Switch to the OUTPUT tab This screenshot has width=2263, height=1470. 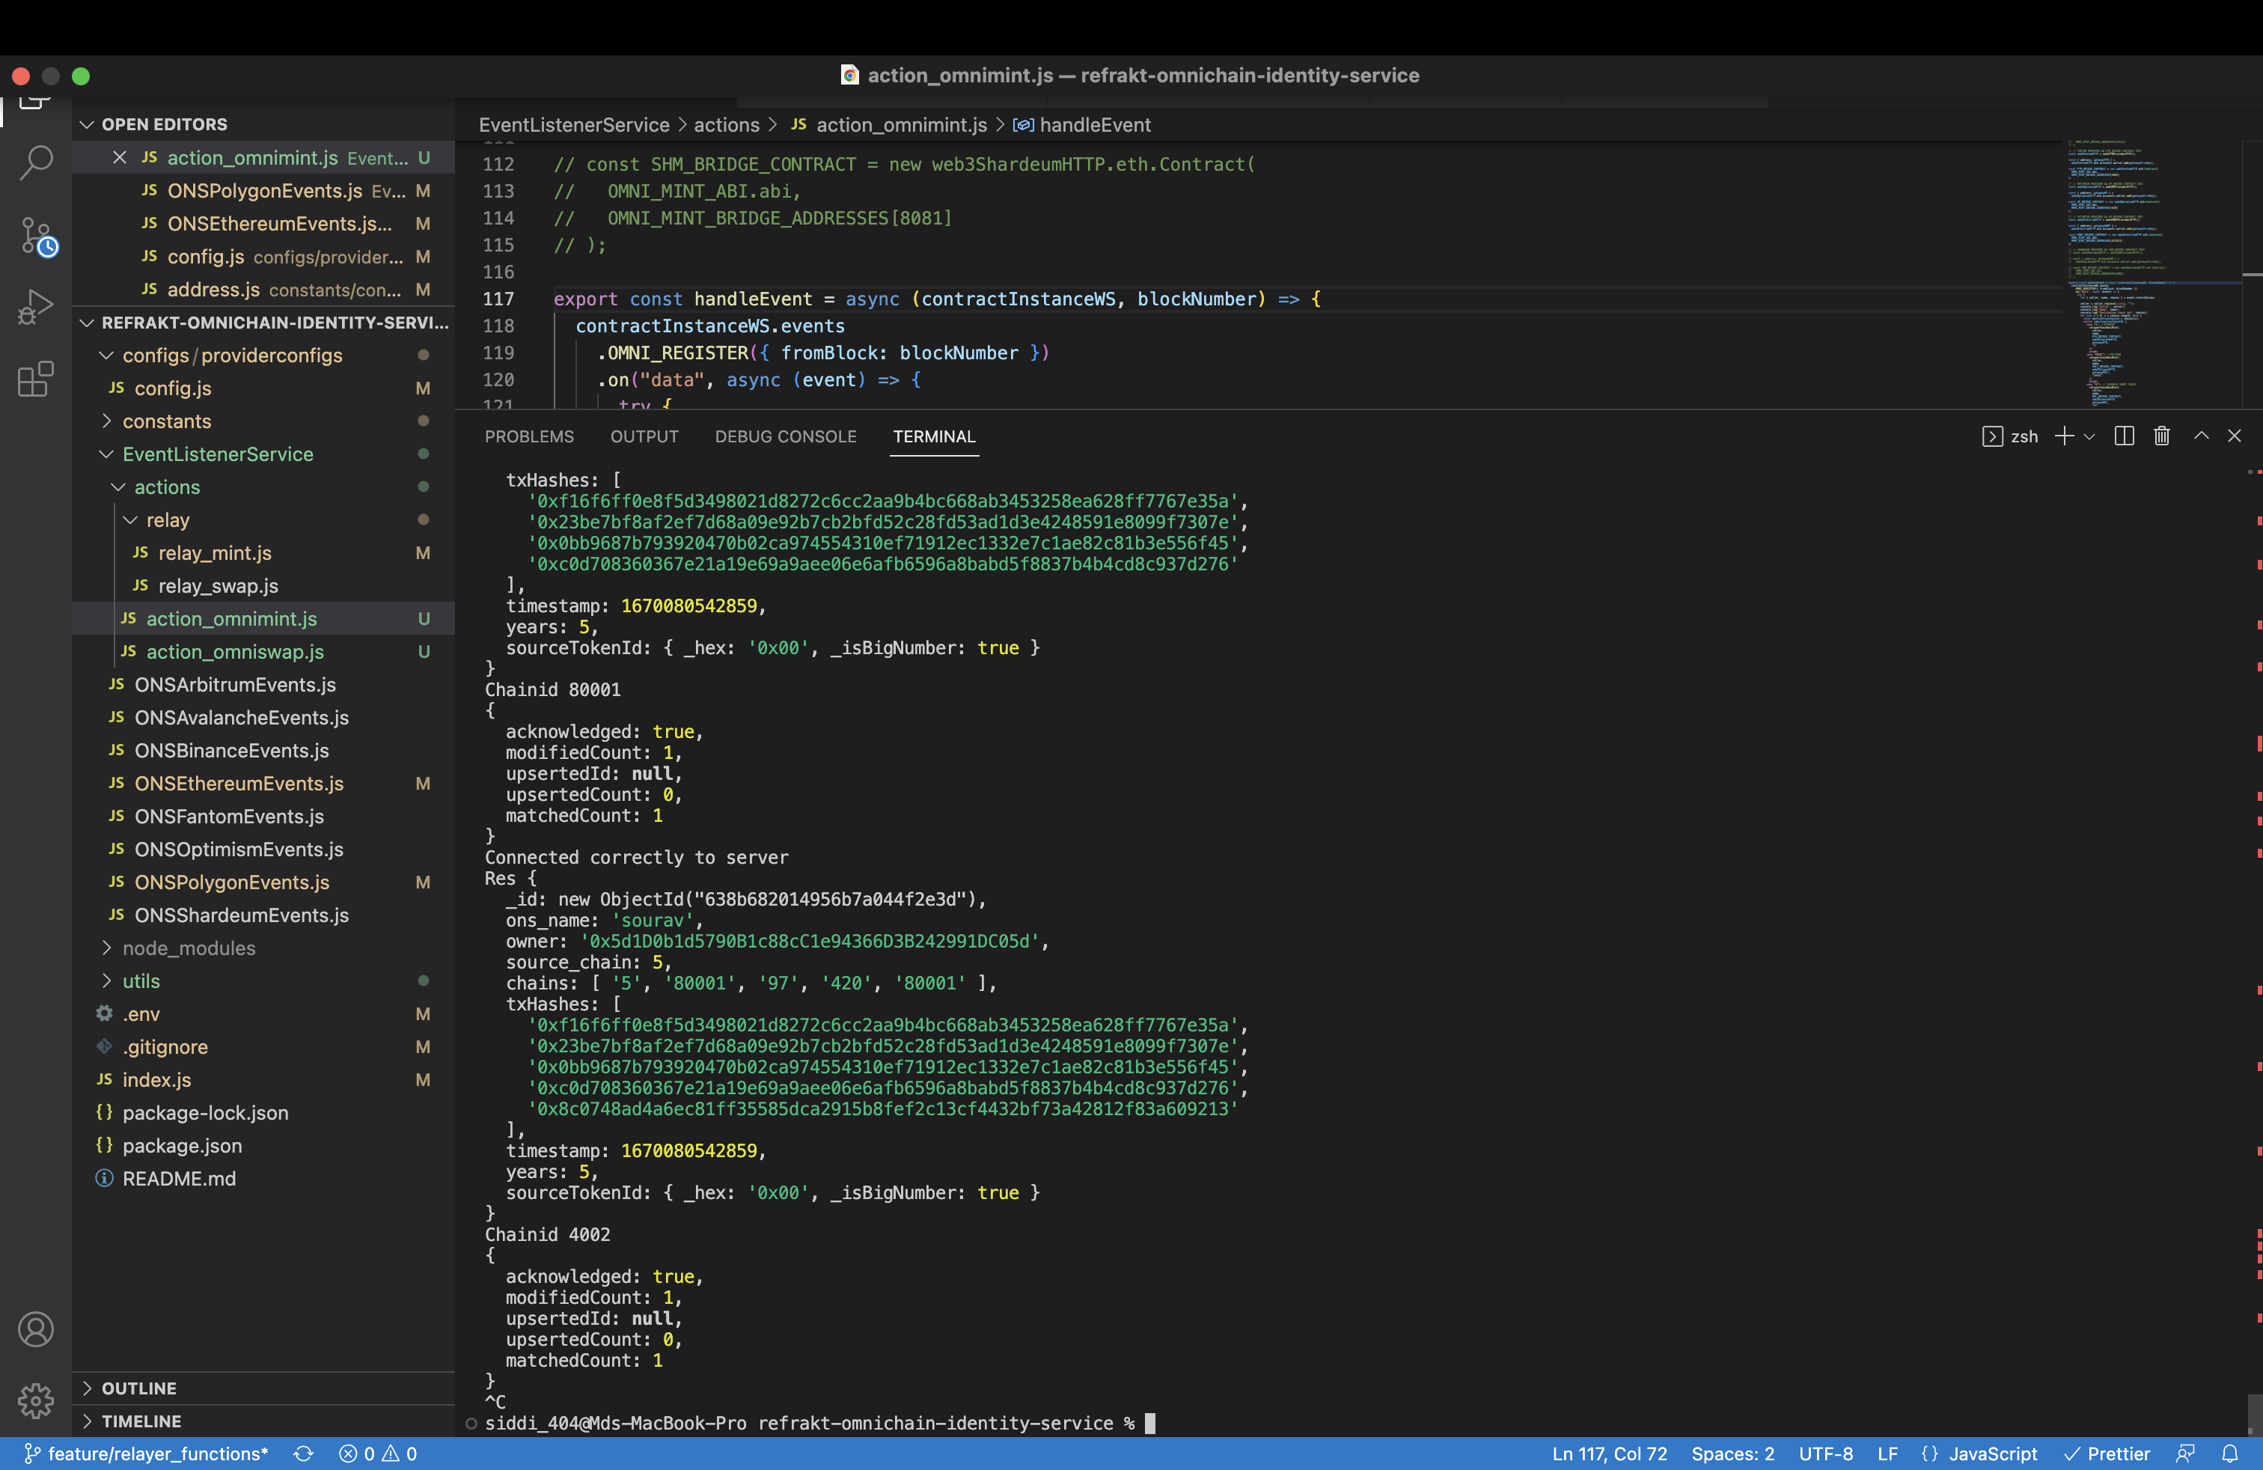pos(644,436)
